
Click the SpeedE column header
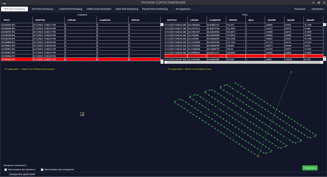click(x=294, y=20)
